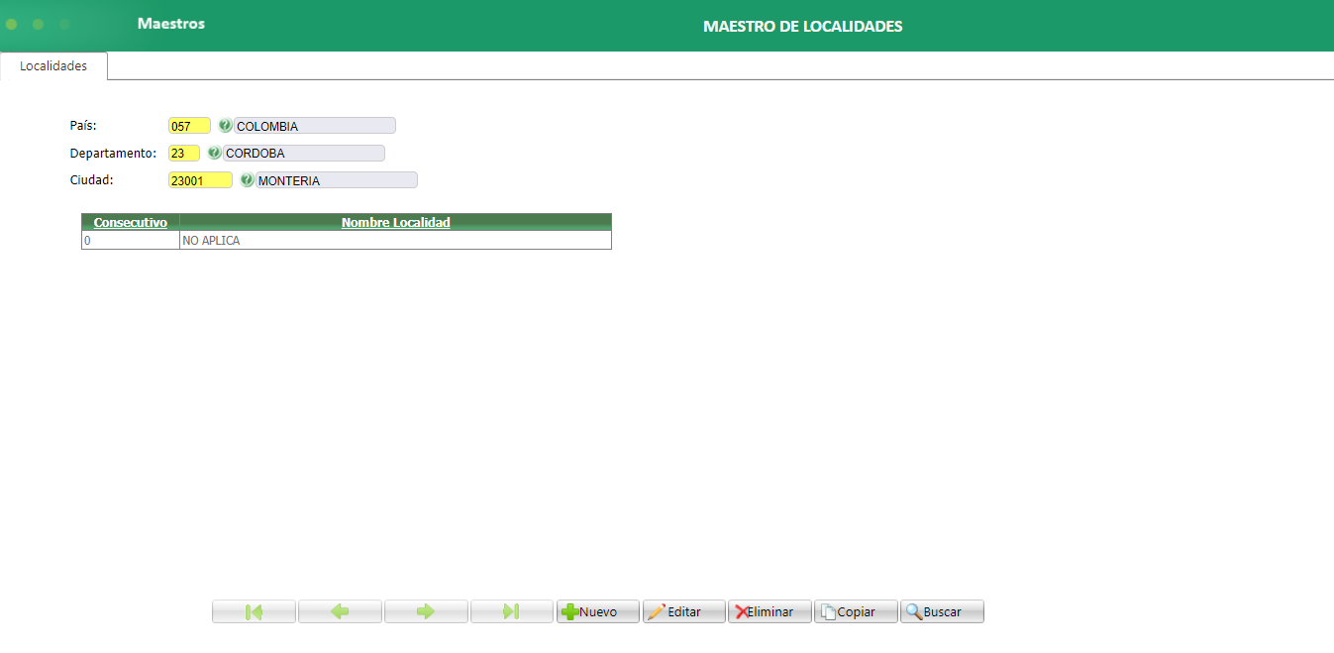Screen dimensions: 1334x653
Task: Click the Editar button
Action: pos(684,611)
